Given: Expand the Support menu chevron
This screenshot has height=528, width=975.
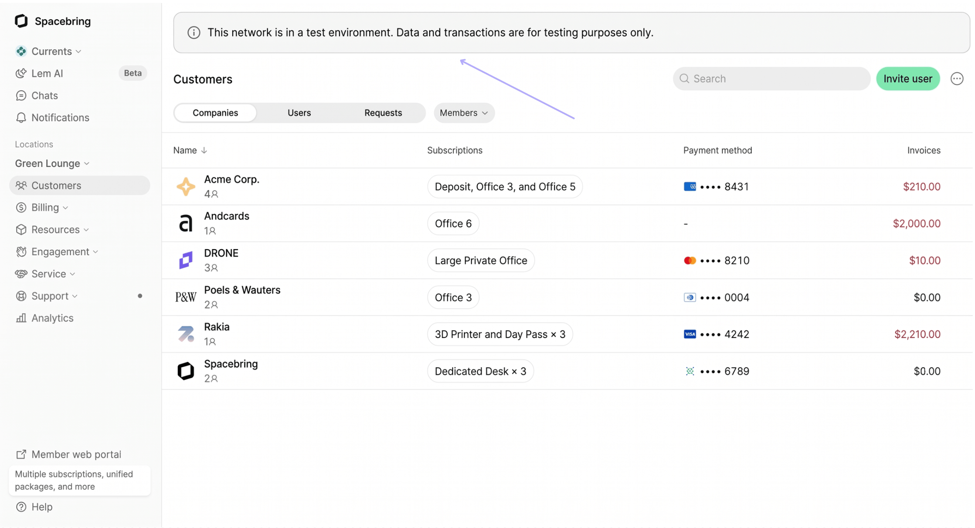Looking at the screenshot, I should 75,296.
